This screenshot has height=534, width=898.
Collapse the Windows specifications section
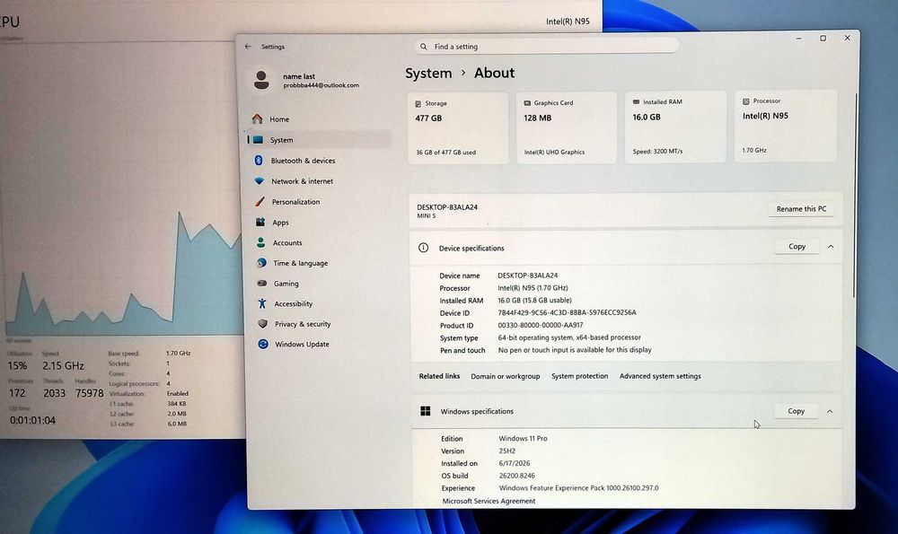[830, 411]
